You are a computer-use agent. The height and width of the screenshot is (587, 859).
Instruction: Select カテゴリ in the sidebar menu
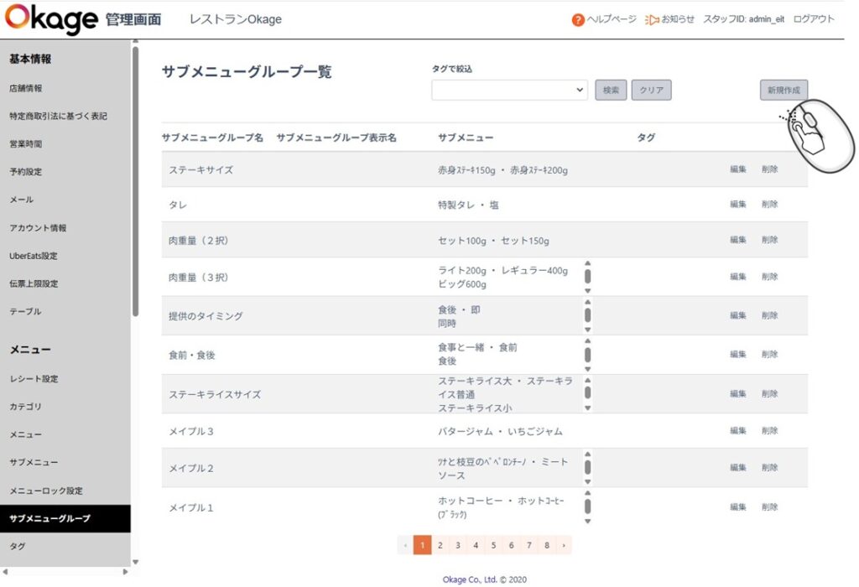tap(26, 407)
